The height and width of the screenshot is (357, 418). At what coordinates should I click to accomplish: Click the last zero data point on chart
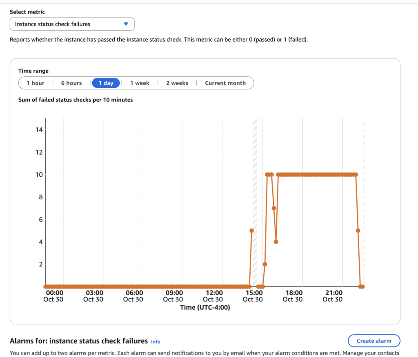point(362,286)
